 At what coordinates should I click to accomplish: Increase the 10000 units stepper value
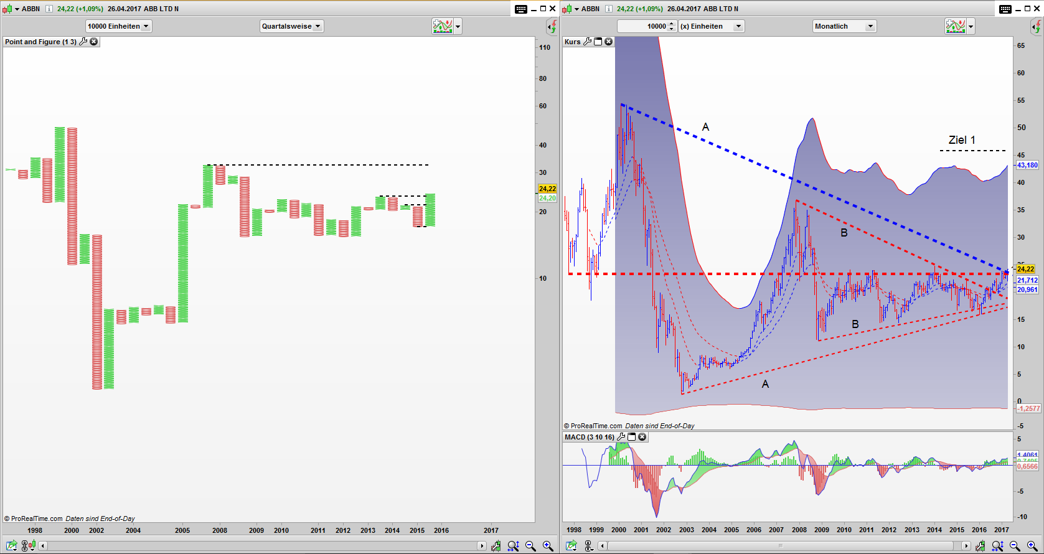coord(671,24)
